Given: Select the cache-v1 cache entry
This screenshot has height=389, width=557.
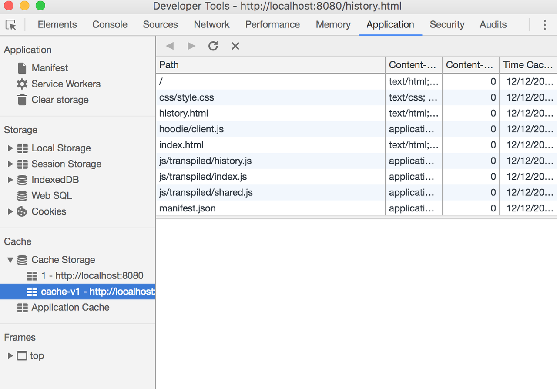Looking at the screenshot, I should click(x=77, y=292).
